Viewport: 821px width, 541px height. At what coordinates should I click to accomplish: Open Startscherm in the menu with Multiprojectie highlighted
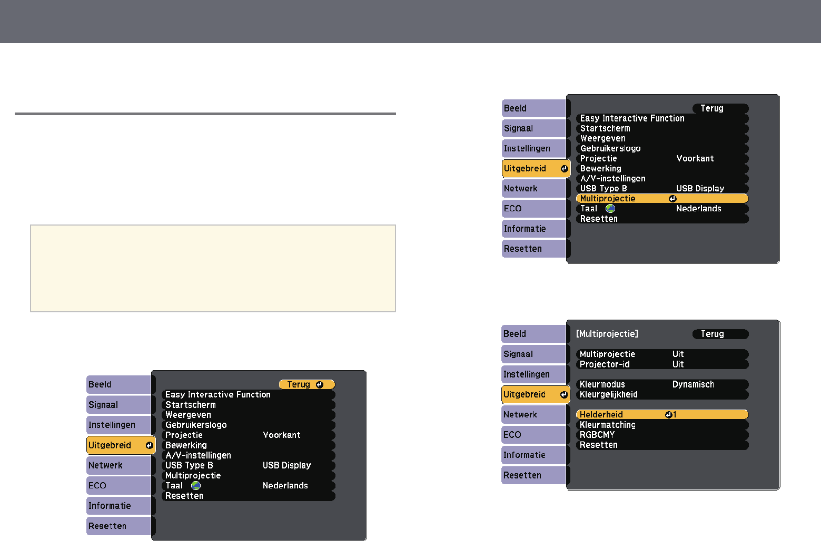point(662,128)
